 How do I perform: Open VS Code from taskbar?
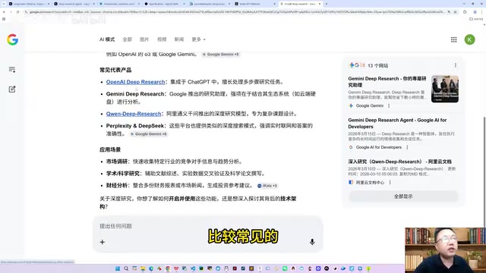point(193,268)
